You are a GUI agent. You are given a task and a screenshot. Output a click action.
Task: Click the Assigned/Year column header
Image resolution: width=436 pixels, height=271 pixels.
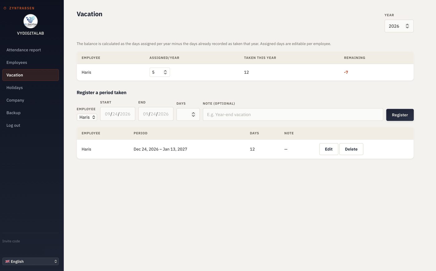pos(164,58)
